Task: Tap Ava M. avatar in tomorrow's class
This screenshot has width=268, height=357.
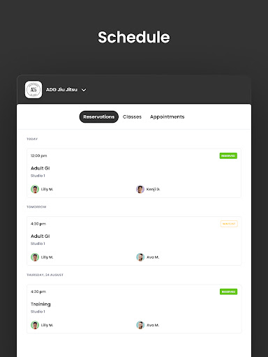Action: coord(140,257)
